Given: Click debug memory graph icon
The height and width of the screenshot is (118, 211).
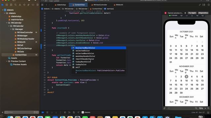Looking at the screenshot, I should pyautogui.click(x=70, y=112).
